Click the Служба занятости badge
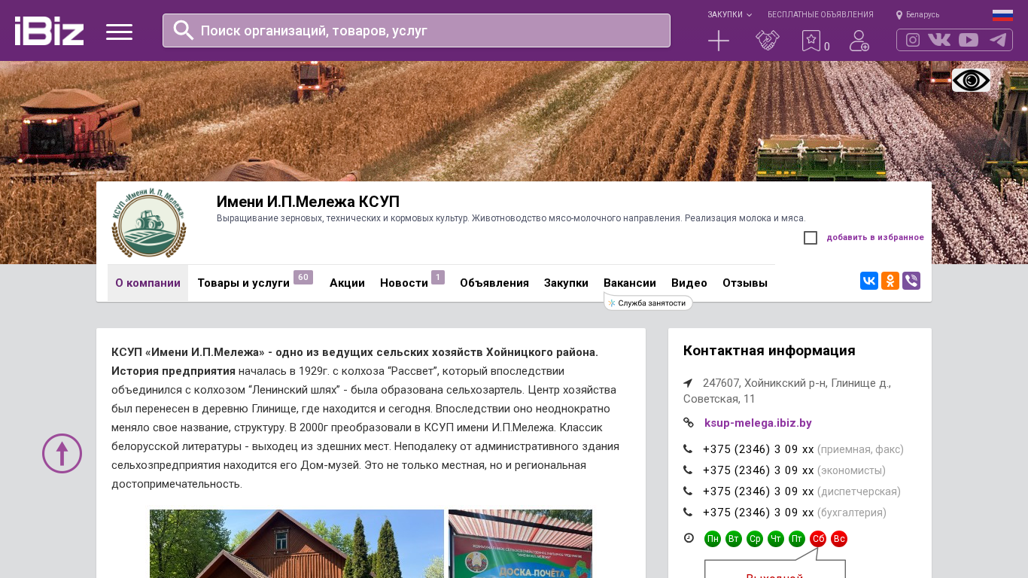The width and height of the screenshot is (1028, 578). pos(648,303)
